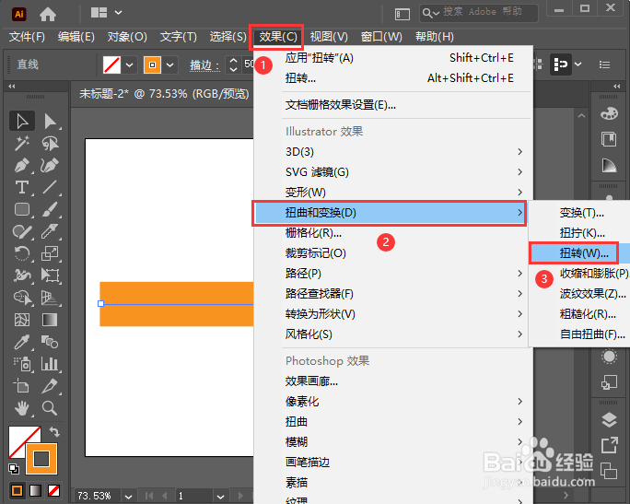Click the 搜索 Adobe 帮助 search field

tap(479, 13)
